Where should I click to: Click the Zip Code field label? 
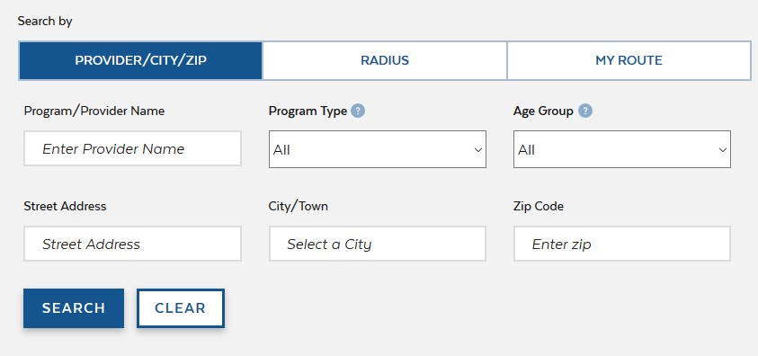[x=539, y=206]
